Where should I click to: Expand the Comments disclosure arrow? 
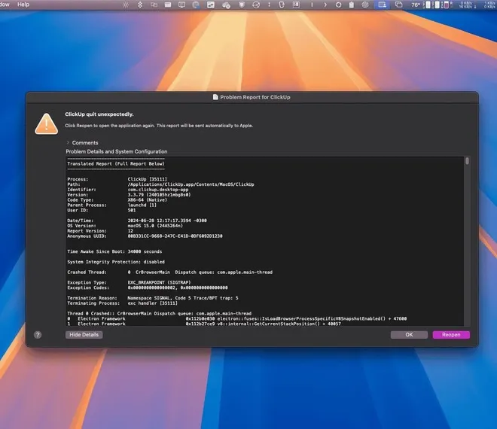pos(68,142)
